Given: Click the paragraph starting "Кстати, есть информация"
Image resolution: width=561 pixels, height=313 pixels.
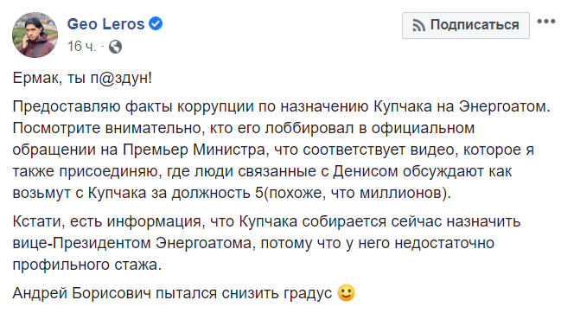Looking at the screenshot, I should point(266,243).
